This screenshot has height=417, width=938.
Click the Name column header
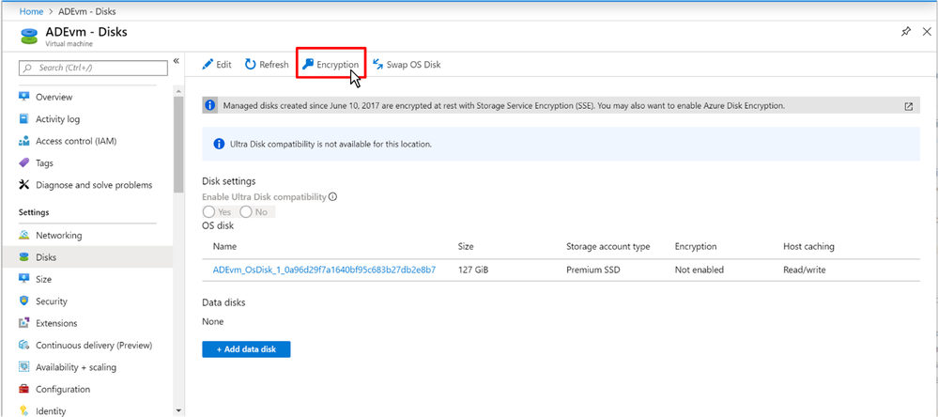225,246
